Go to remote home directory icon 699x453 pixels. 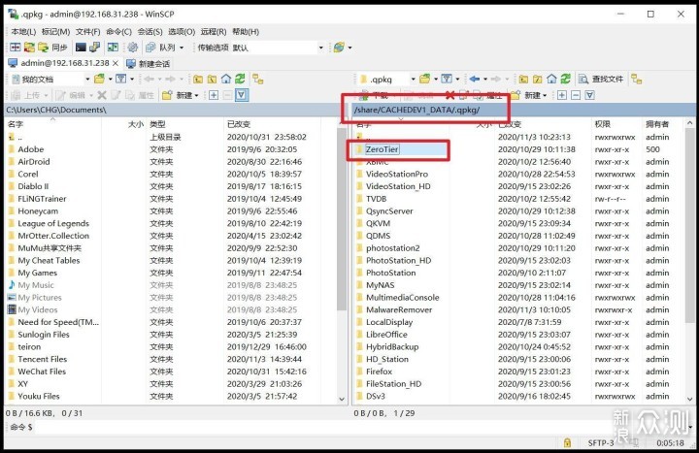click(x=551, y=80)
